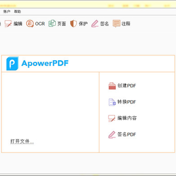Click the ApowerPDF title text
Screen dimensions: 176x176
(x=45, y=63)
